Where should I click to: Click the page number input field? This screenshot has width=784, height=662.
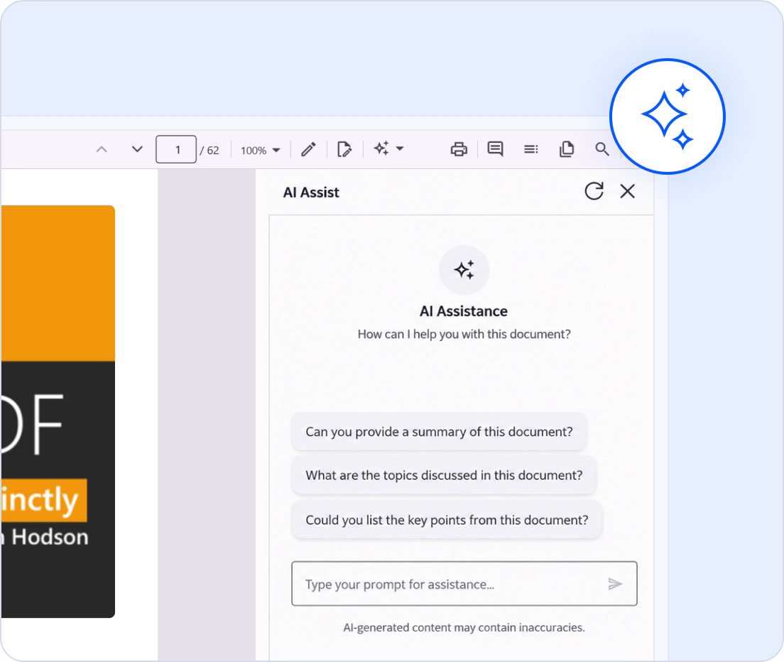pos(176,149)
